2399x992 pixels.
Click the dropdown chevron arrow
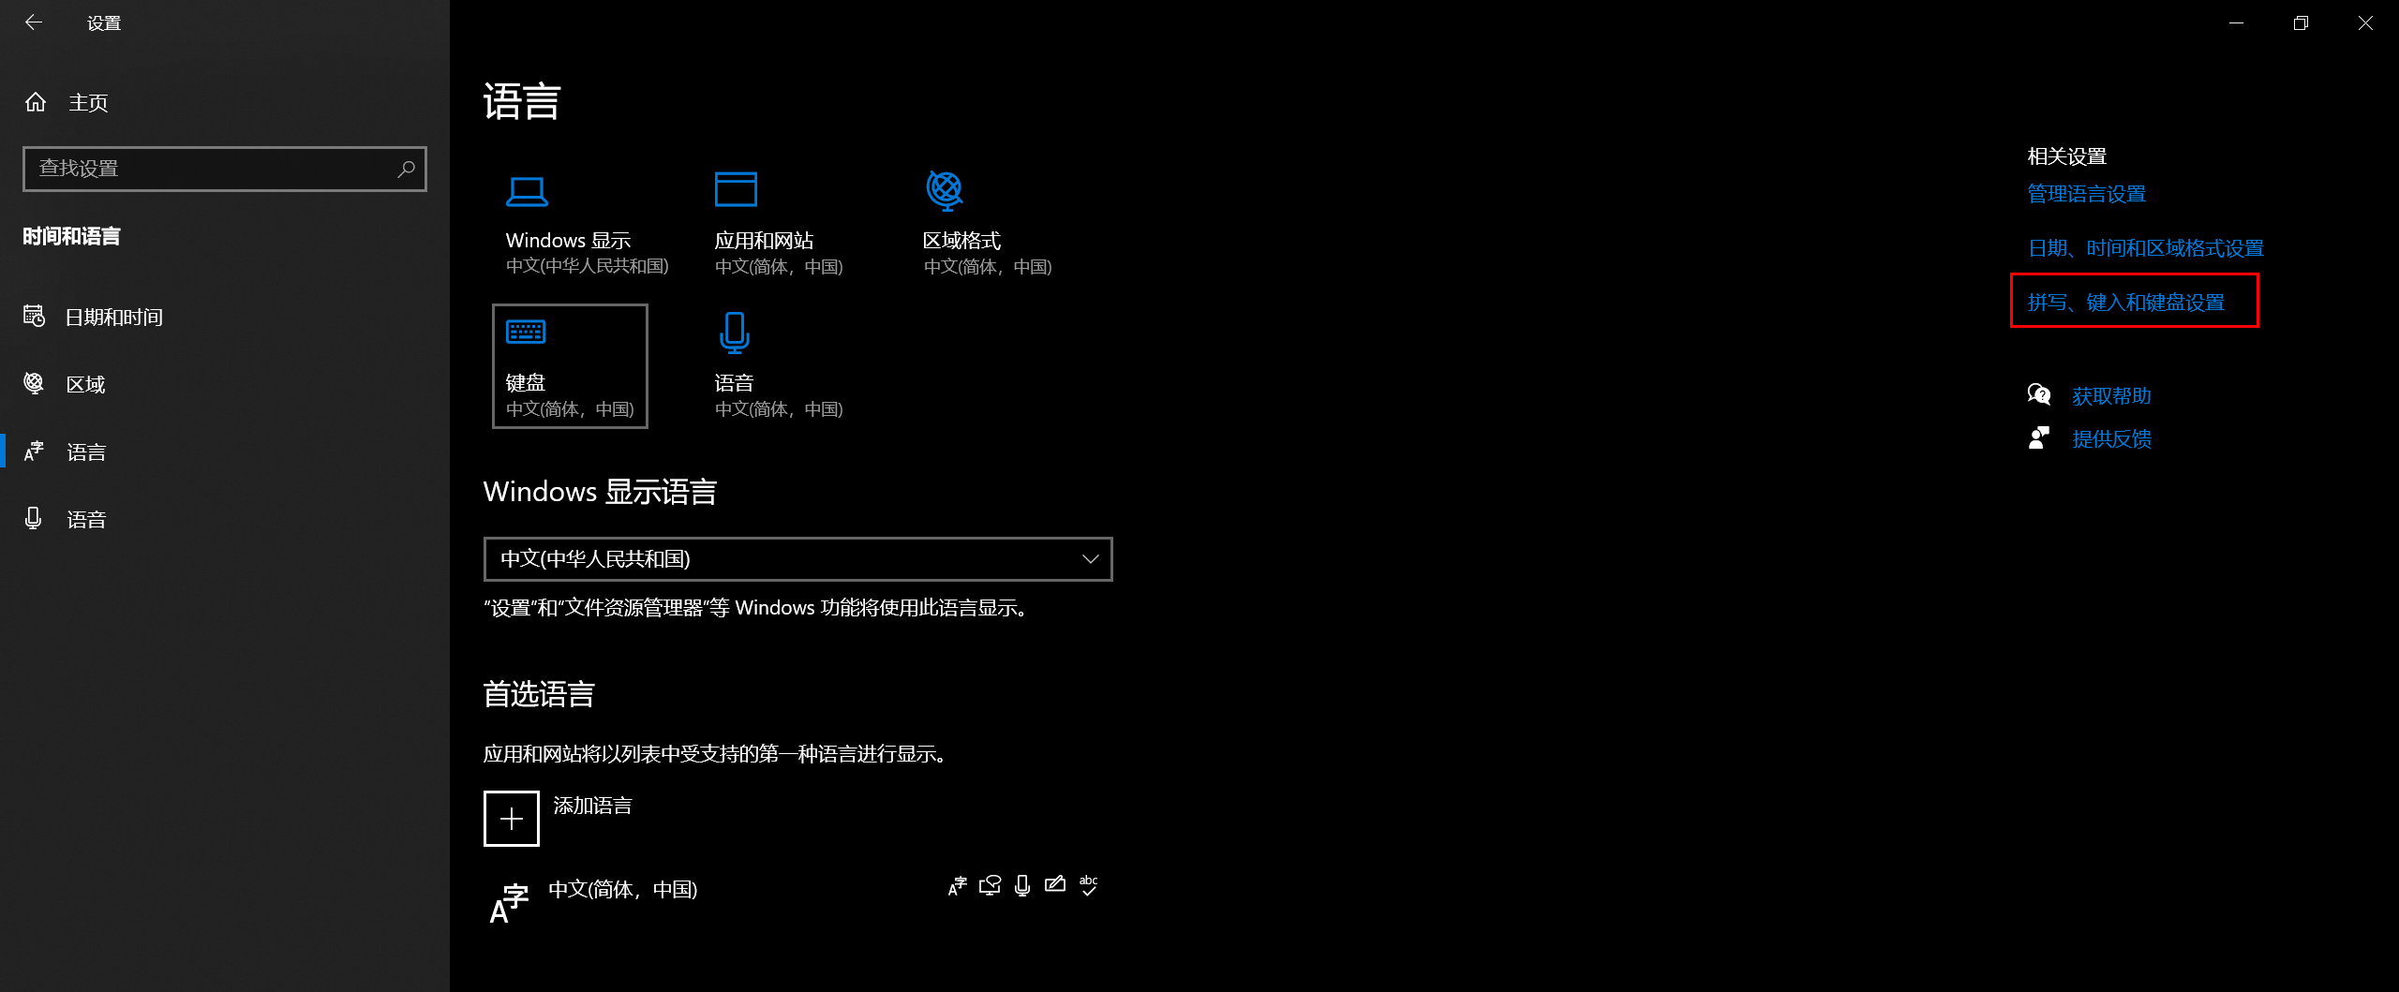coord(1090,559)
